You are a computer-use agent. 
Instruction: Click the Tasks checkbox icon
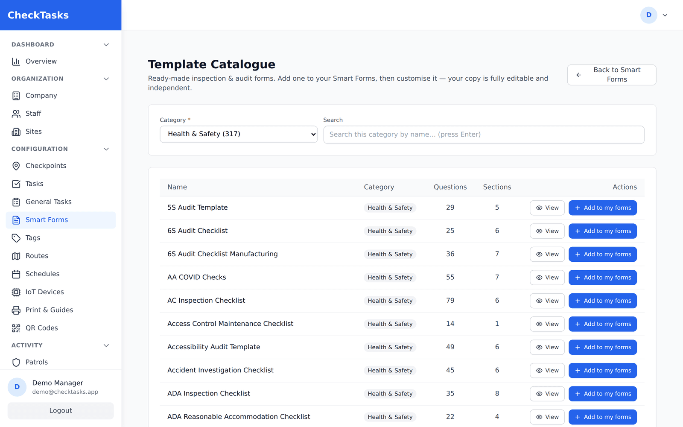[x=16, y=184]
